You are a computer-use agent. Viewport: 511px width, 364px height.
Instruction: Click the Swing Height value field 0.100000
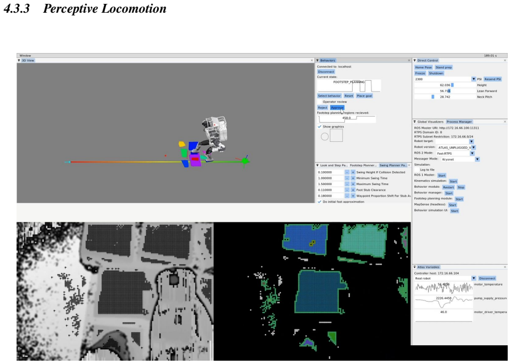(331, 172)
